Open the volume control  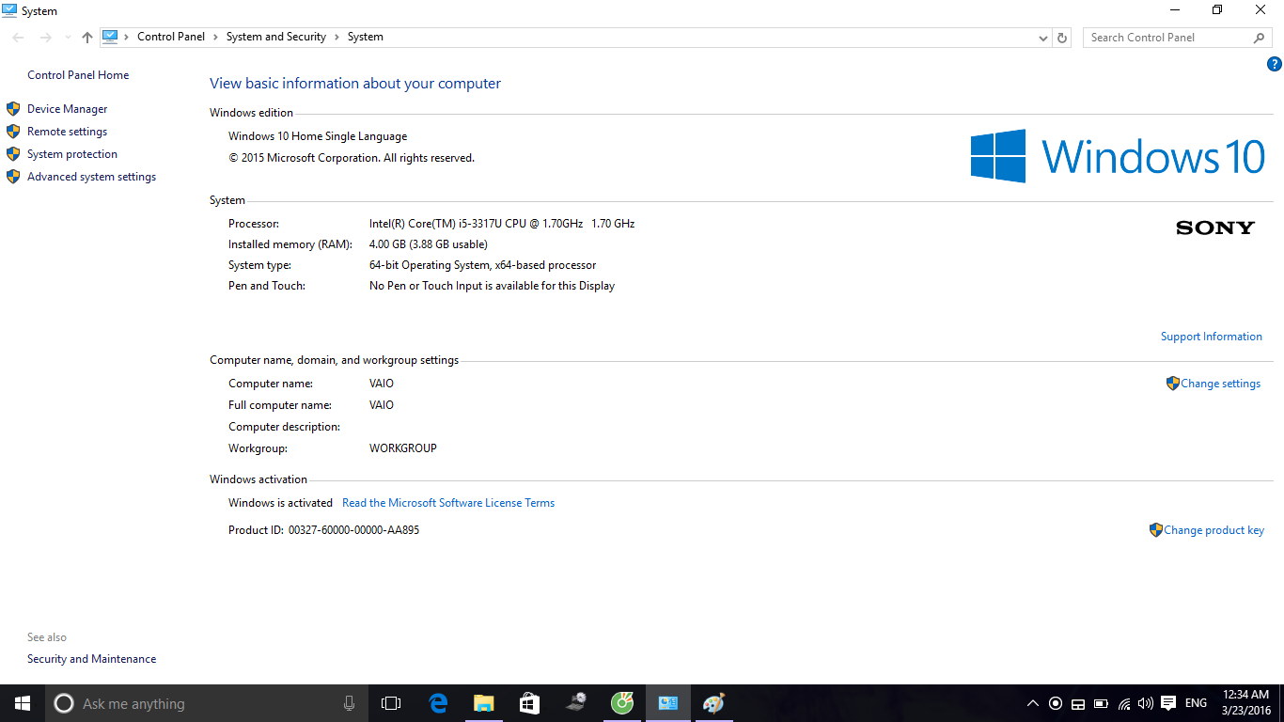(x=1145, y=703)
